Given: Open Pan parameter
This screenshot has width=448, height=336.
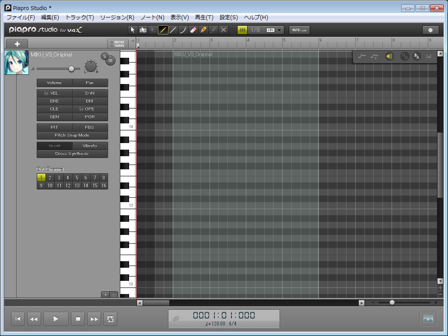Looking at the screenshot, I should click(x=90, y=83).
